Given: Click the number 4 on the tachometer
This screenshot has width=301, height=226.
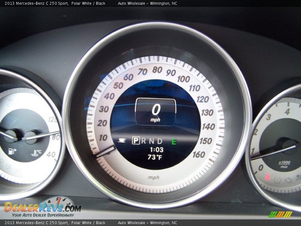Looking at the screenshot, I should 288,111.
